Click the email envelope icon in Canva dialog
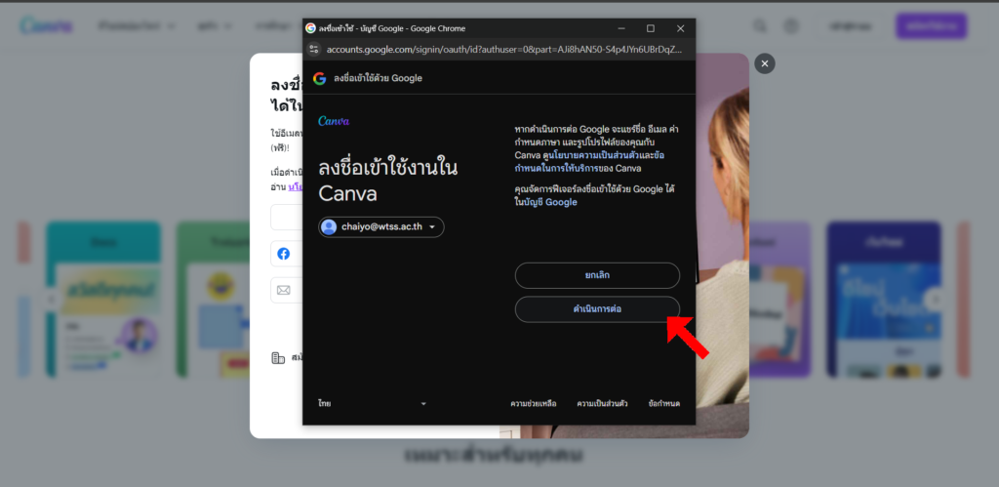999x487 pixels. point(284,290)
